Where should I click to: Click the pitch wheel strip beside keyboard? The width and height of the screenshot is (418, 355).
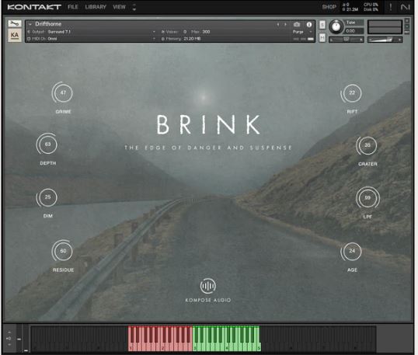pos(19,339)
